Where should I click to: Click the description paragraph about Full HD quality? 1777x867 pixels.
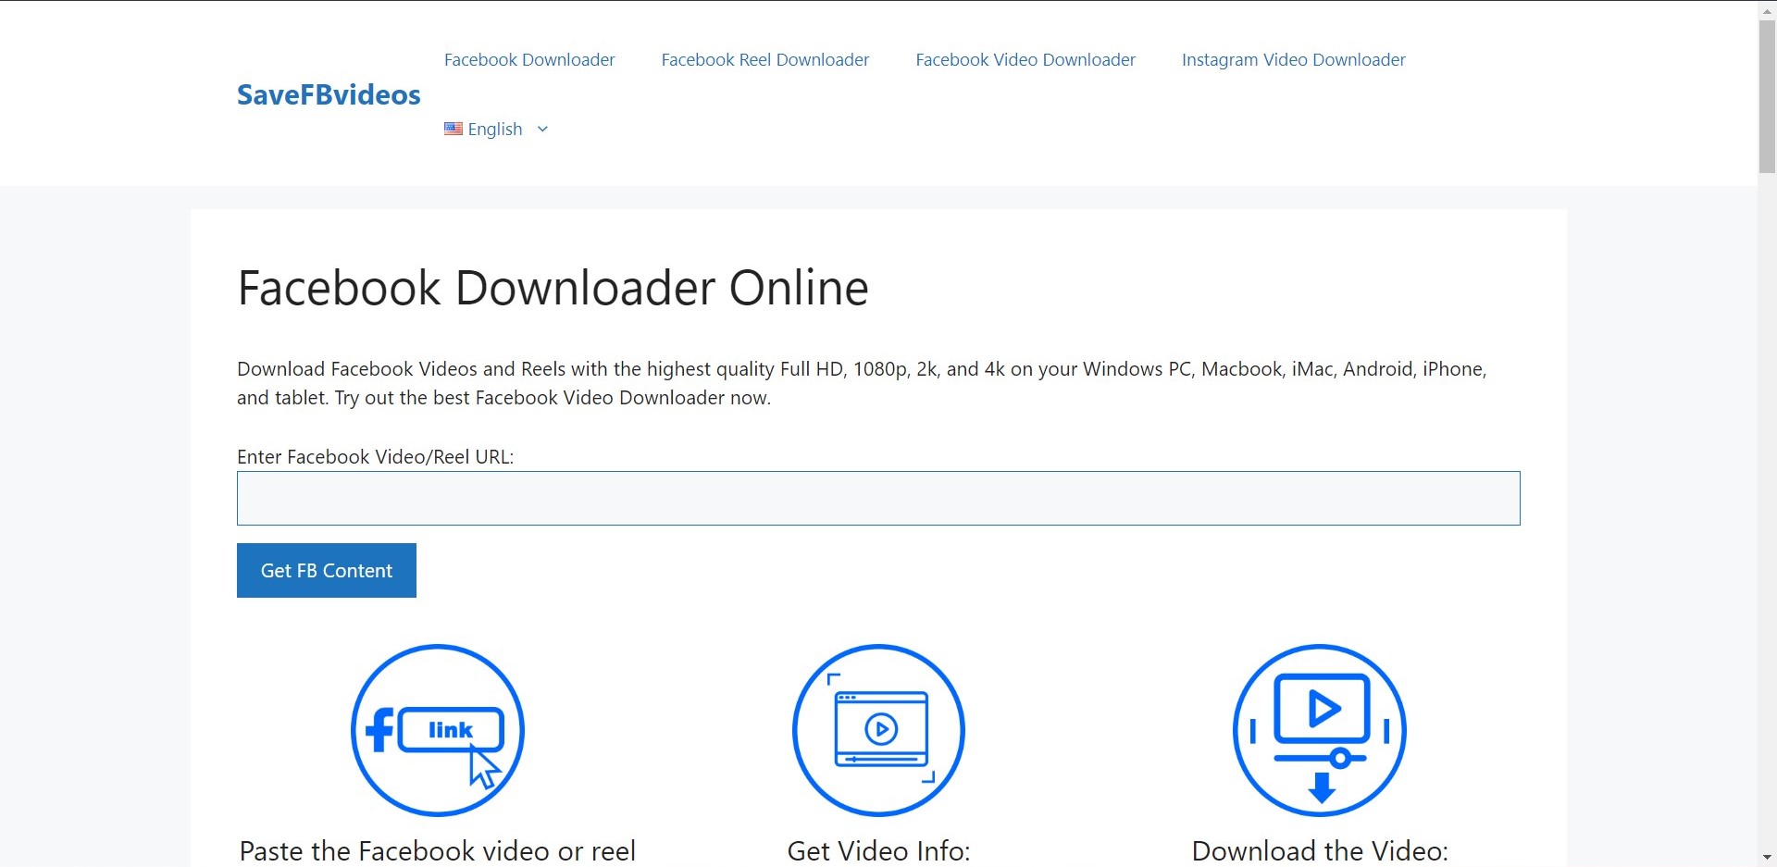[x=862, y=383]
